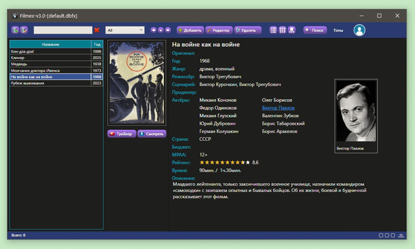Click the rightmost status bar chart icon
415x249 pixels.
[401, 235]
